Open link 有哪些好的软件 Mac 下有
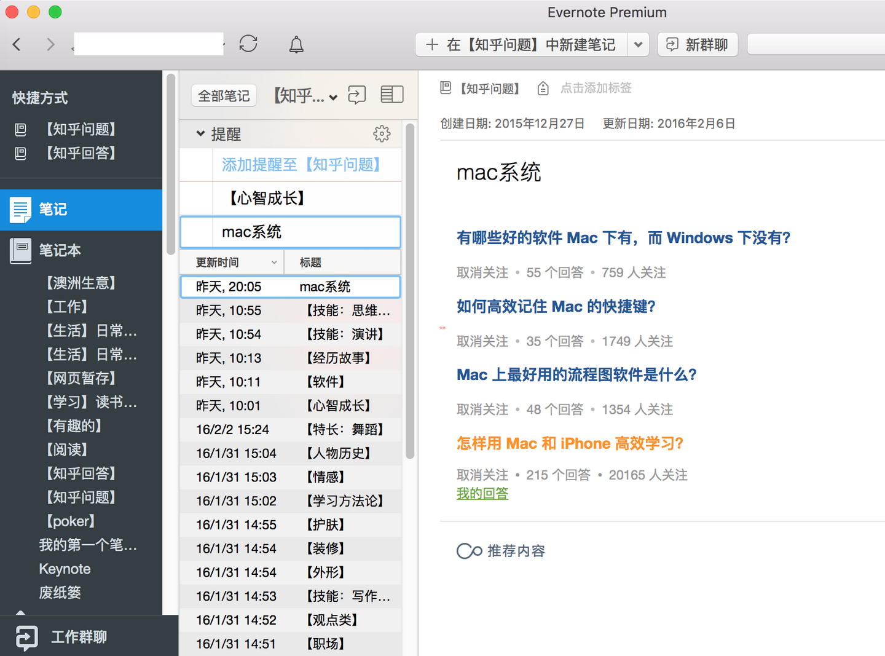885x656 pixels. click(x=623, y=238)
